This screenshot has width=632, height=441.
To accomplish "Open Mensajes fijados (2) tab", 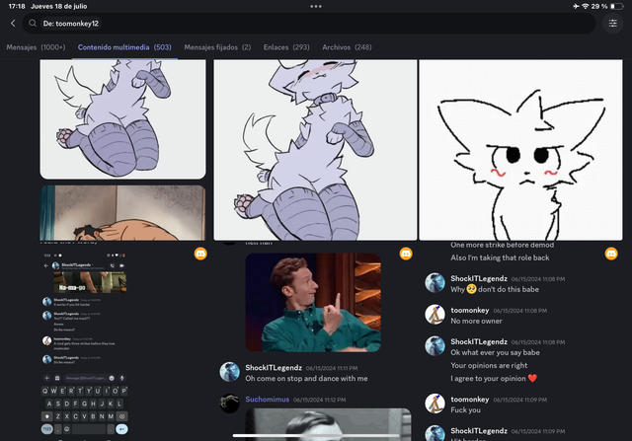I will pos(217,47).
